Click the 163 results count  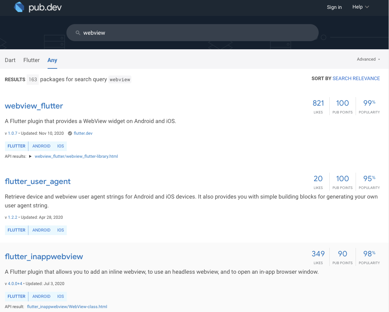[33, 79]
